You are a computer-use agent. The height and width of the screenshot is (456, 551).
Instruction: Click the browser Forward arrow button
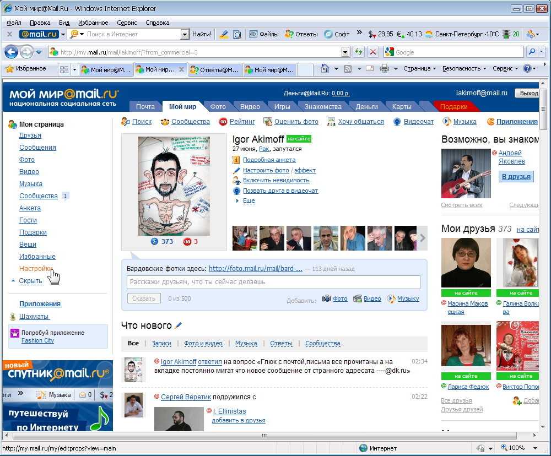26,52
